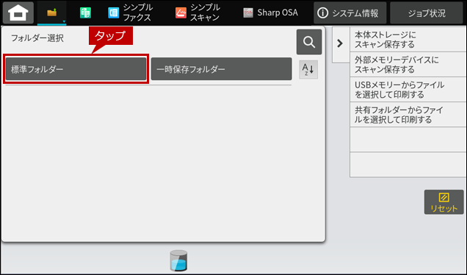Sort folders with the A-Z icon
Screen dimensions: 467x275
tap(308, 70)
